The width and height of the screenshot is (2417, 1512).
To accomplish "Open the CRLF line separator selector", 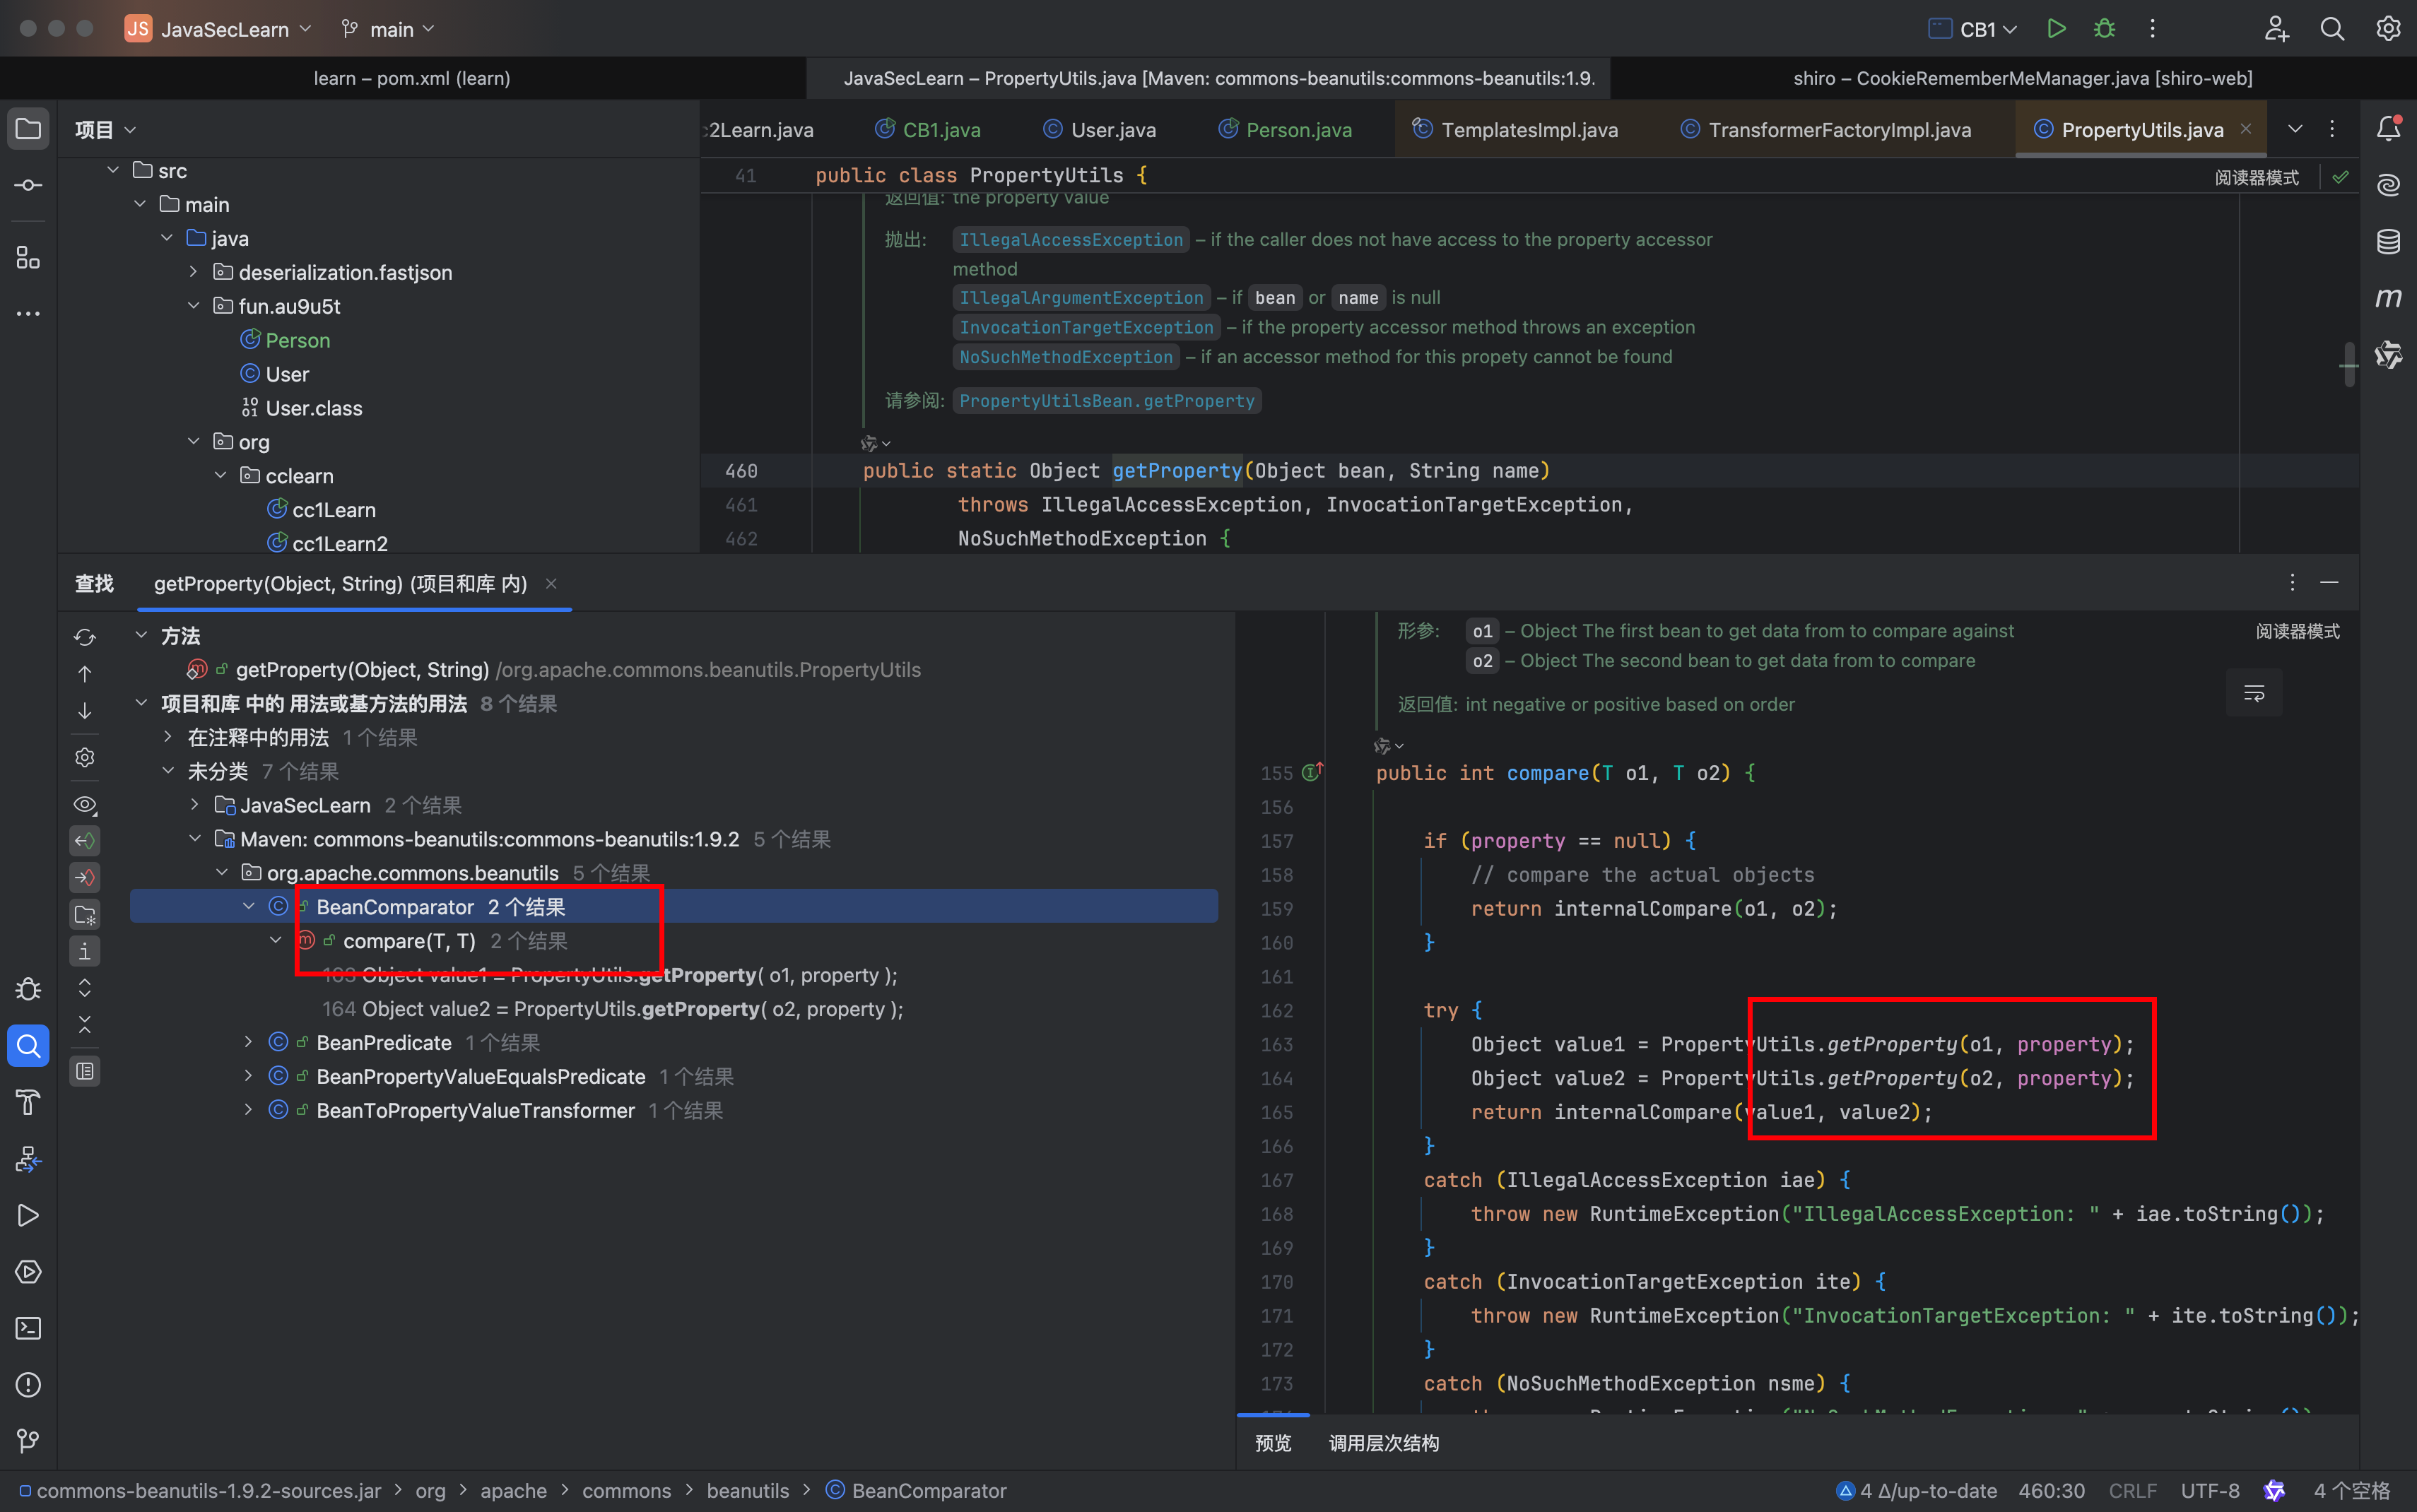I will [x=2132, y=1490].
